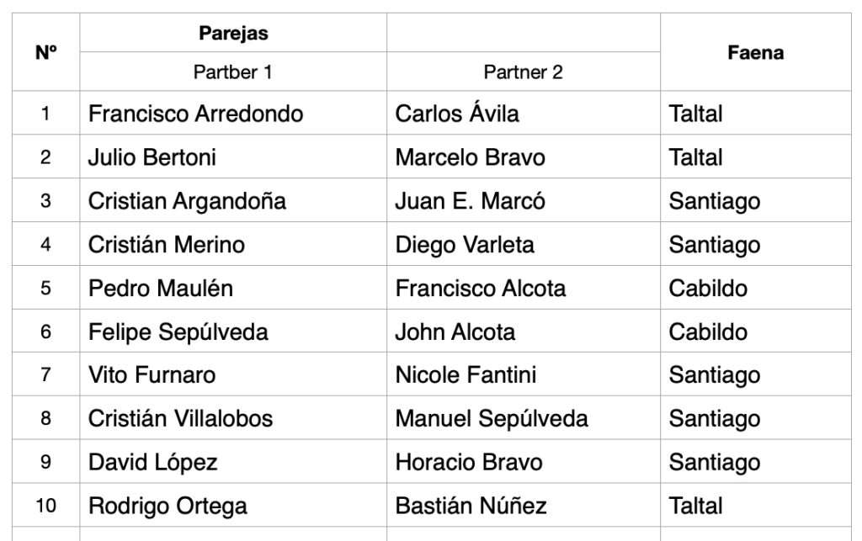Select the Carlos Ávila cell
This screenshot has height=541, width=862.
click(x=457, y=114)
